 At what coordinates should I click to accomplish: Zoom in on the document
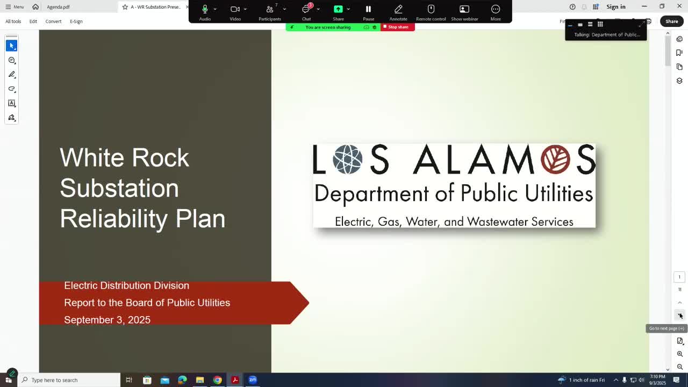[680, 354]
